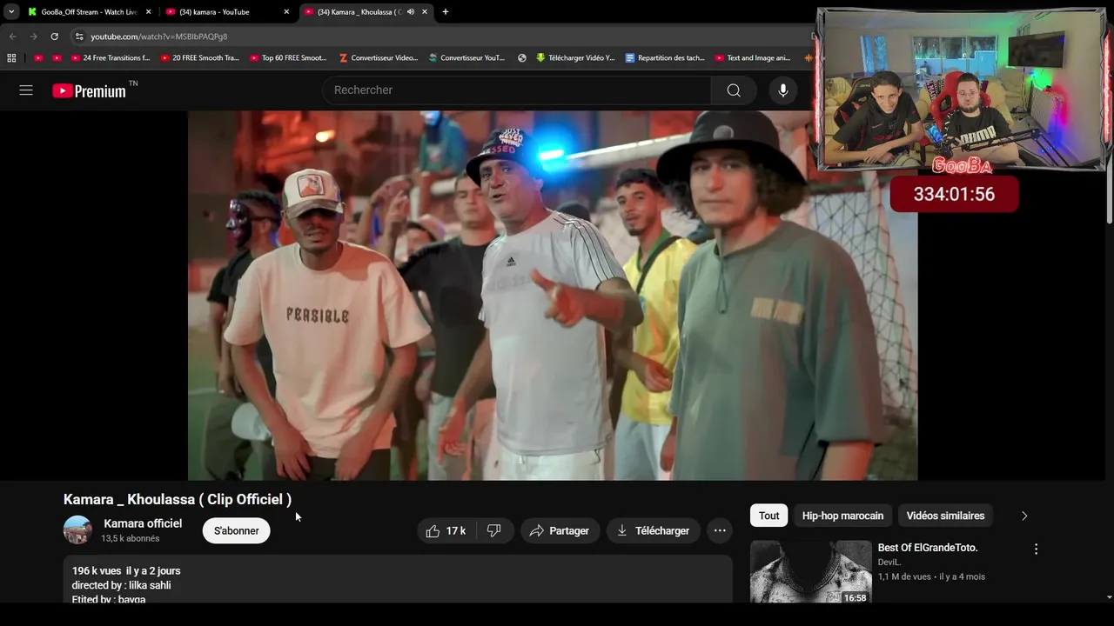View site information icon in address bar
Screen dimensions: 1114x626
pyautogui.click(x=79, y=37)
